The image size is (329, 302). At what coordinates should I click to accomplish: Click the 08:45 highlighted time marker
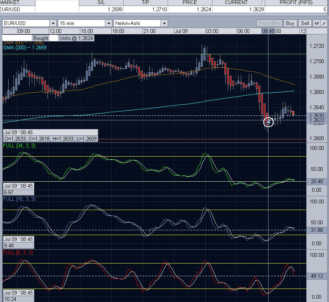click(x=268, y=31)
